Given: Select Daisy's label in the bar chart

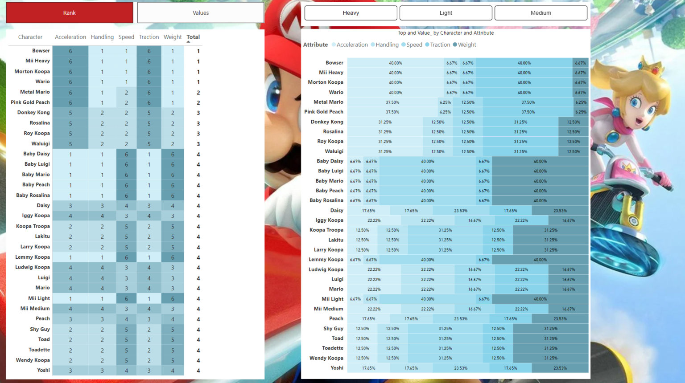Looking at the screenshot, I should [337, 211].
